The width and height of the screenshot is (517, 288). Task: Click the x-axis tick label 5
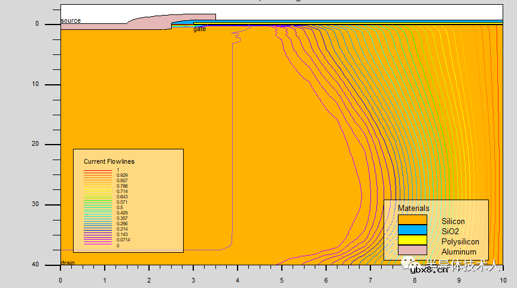click(281, 279)
